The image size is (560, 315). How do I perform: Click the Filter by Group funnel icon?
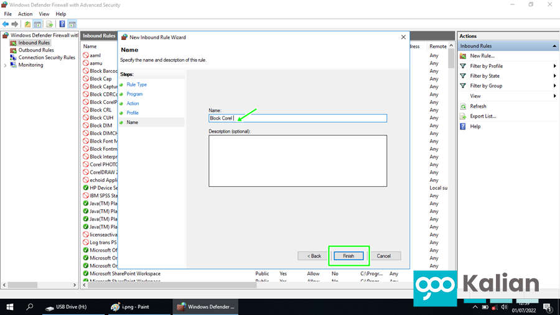click(x=463, y=86)
